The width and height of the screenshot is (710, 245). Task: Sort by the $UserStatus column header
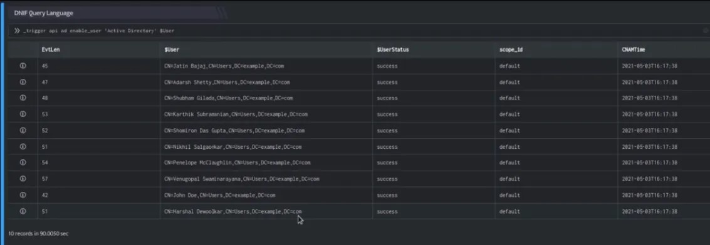click(x=392, y=49)
